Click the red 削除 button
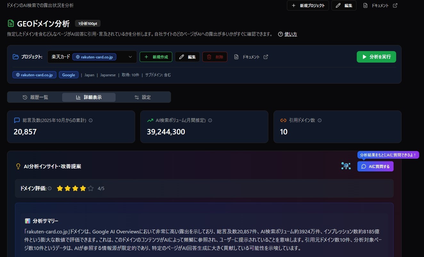 click(x=215, y=57)
